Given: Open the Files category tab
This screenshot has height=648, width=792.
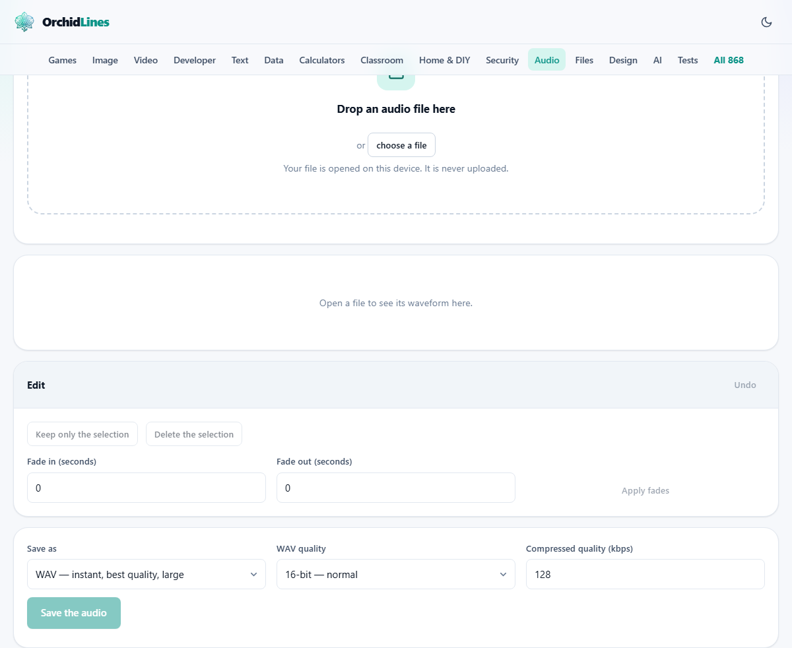Looking at the screenshot, I should 584,60.
